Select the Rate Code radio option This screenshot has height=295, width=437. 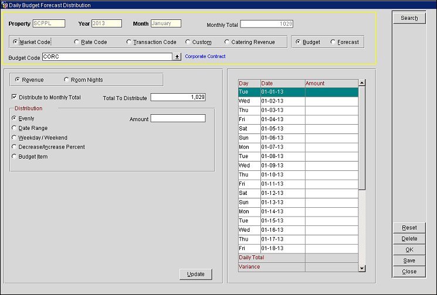pyautogui.click(x=77, y=42)
